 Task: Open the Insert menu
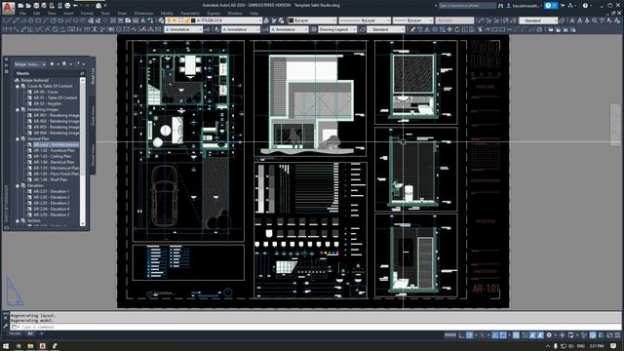tap(68, 13)
